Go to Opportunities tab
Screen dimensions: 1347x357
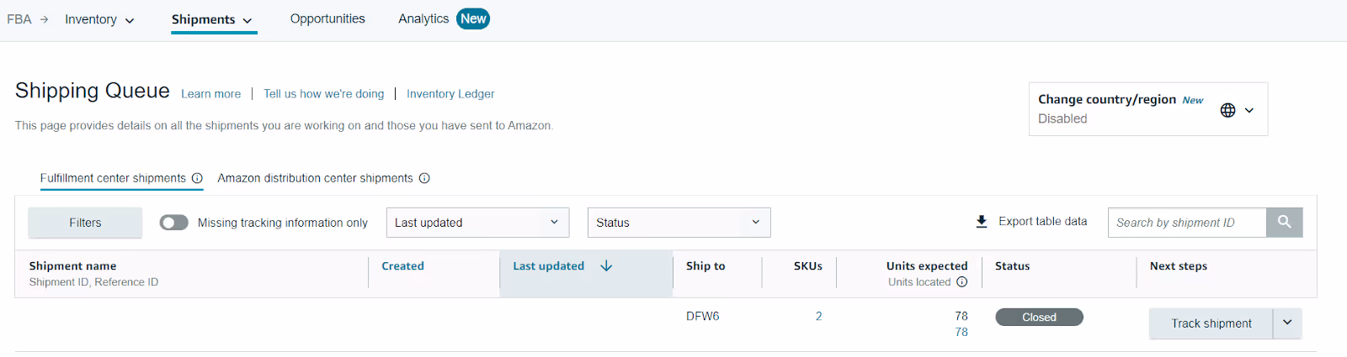(x=327, y=18)
